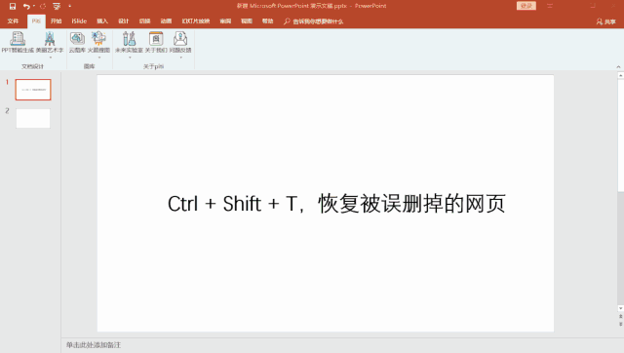Click the Tell Me search box
The height and width of the screenshot is (353, 624).
click(x=314, y=21)
